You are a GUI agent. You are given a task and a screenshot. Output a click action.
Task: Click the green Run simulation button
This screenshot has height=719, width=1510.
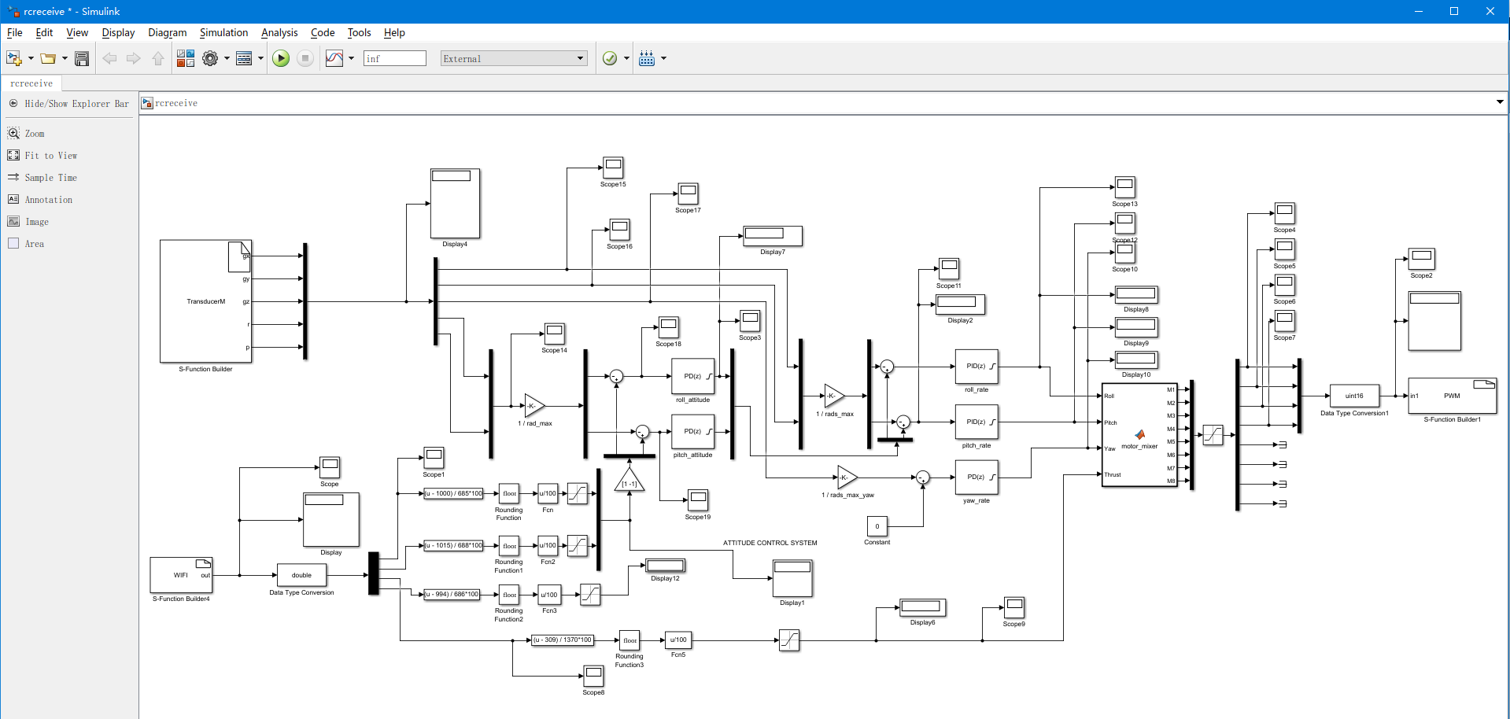[x=281, y=58]
